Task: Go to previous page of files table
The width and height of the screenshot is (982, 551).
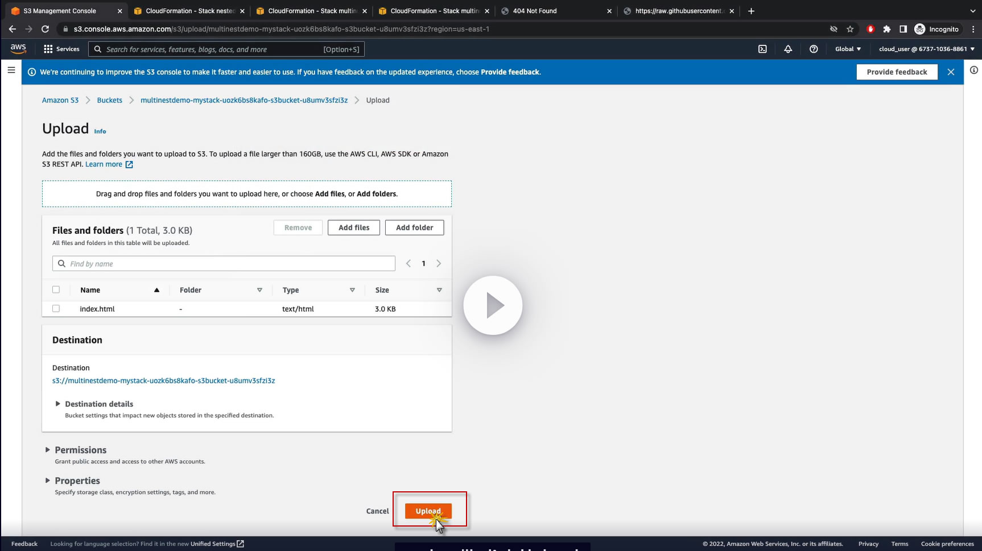Action: pyautogui.click(x=408, y=263)
